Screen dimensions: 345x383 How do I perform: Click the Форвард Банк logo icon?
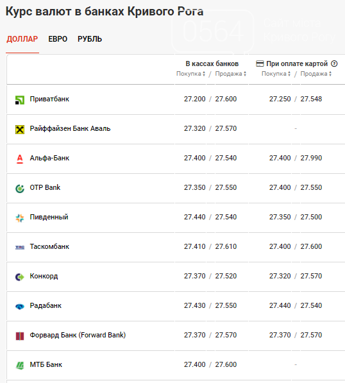pos(20,336)
